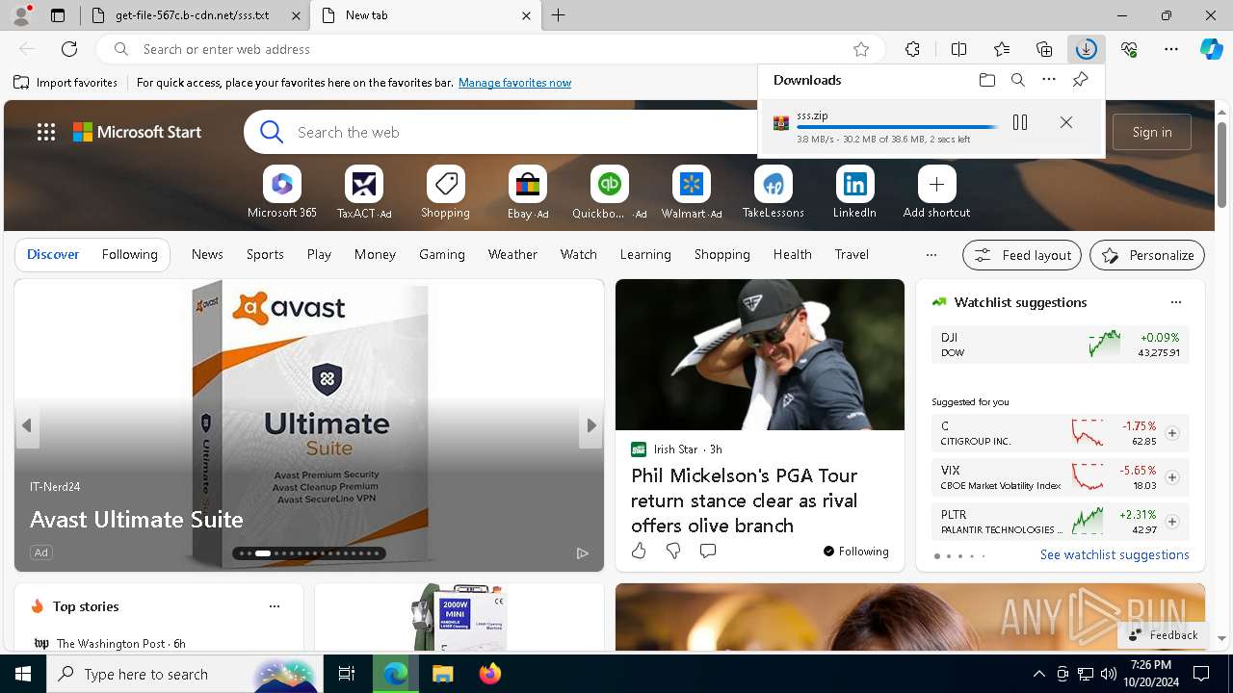Viewport: 1233px width, 693px height.
Task: Go to previous carousel slide
Action: pos(27,425)
